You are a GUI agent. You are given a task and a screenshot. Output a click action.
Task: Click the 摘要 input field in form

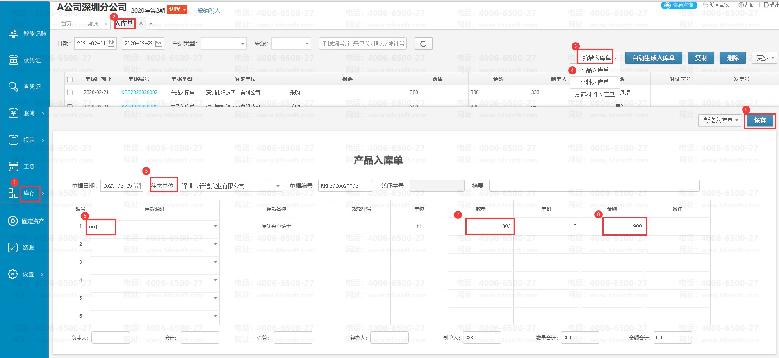coord(594,186)
